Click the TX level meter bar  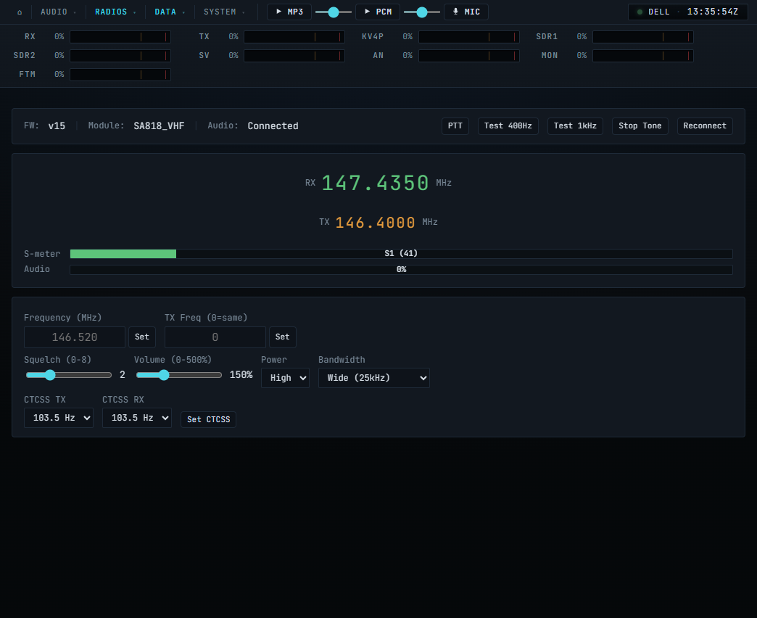(294, 37)
